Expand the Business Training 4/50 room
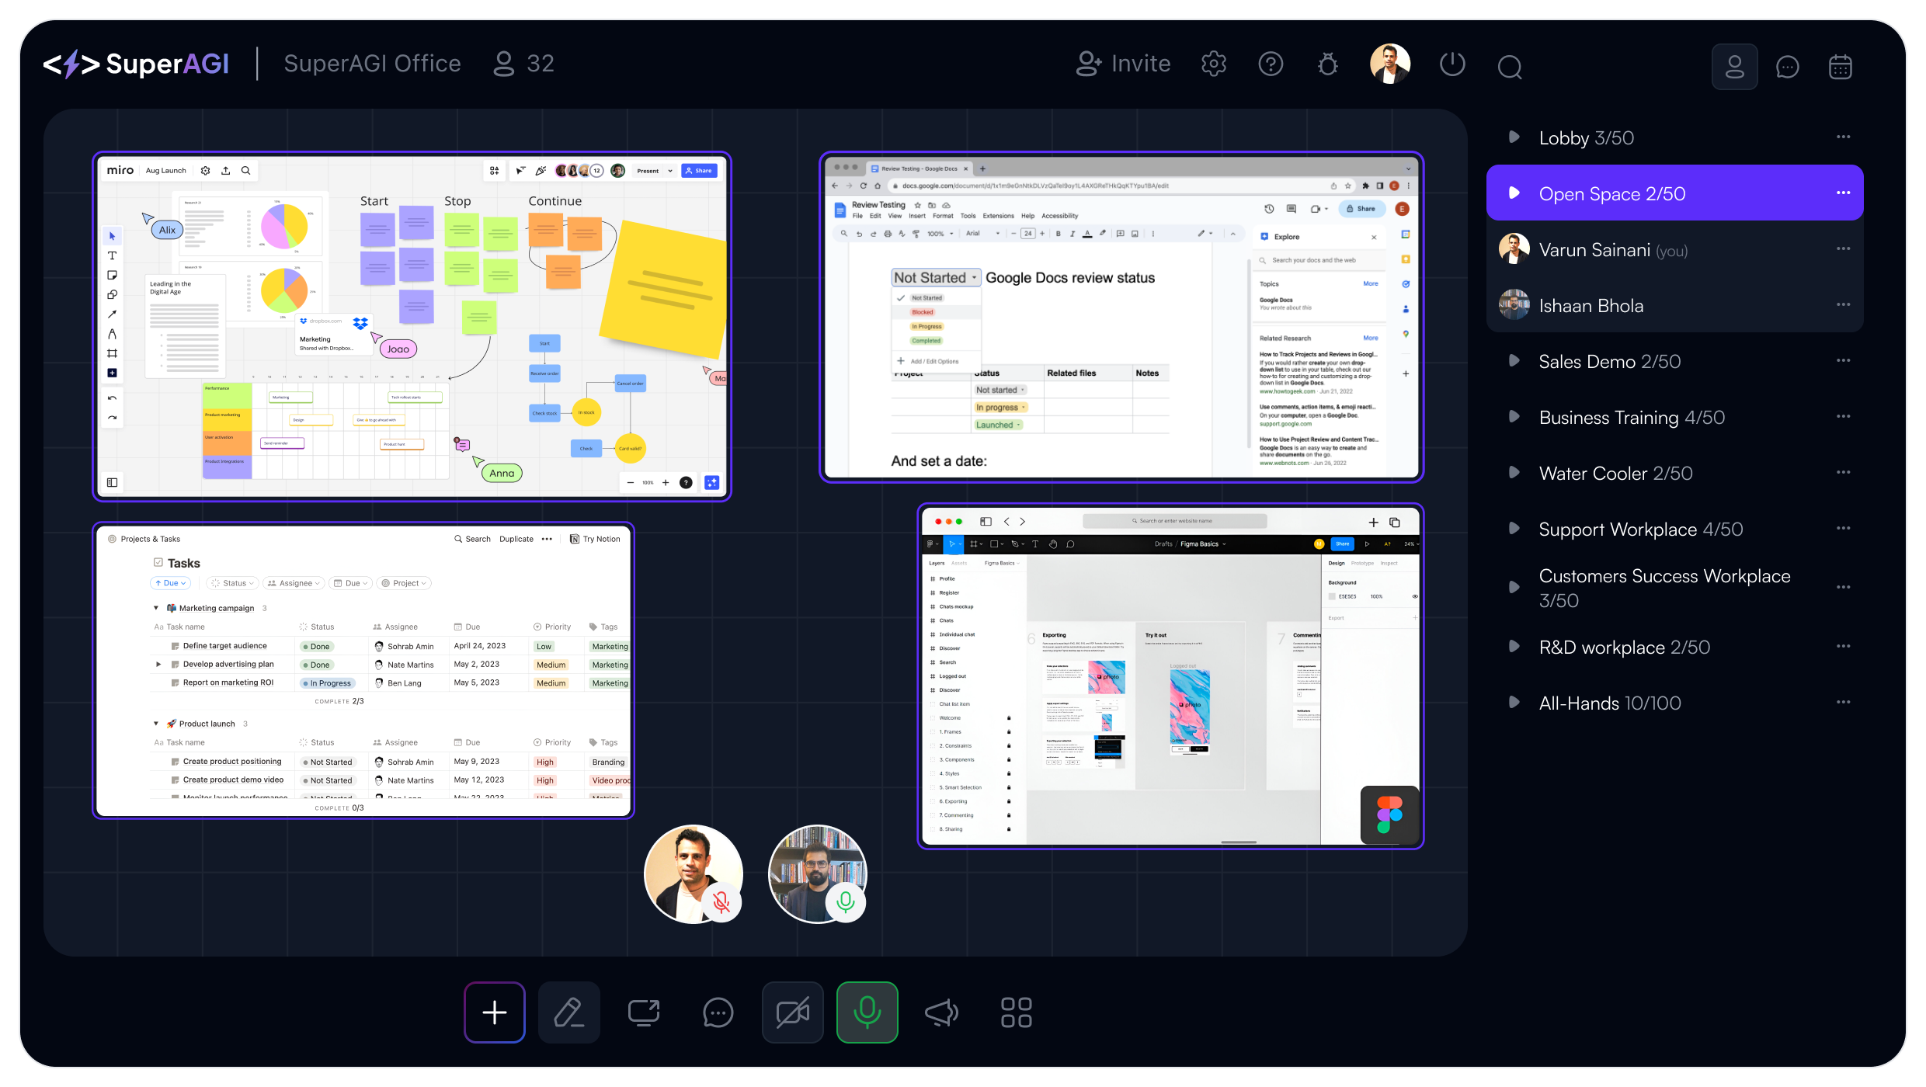This screenshot has width=1926, height=1087. 1514,417
